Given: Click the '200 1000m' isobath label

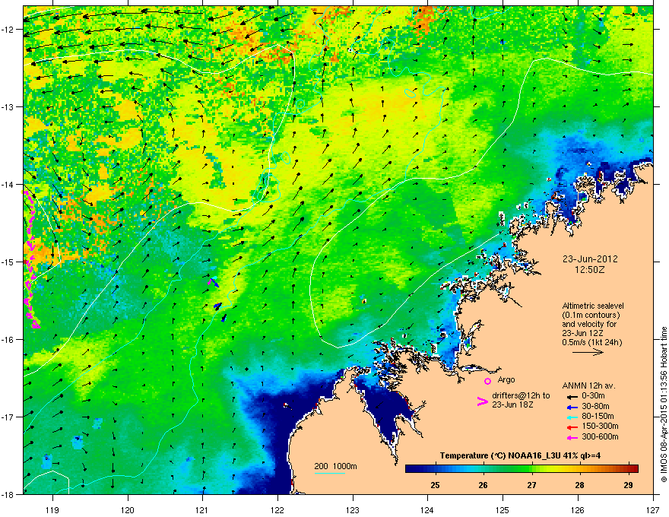Looking at the screenshot, I should pyautogui.click(x=335, y=466).
